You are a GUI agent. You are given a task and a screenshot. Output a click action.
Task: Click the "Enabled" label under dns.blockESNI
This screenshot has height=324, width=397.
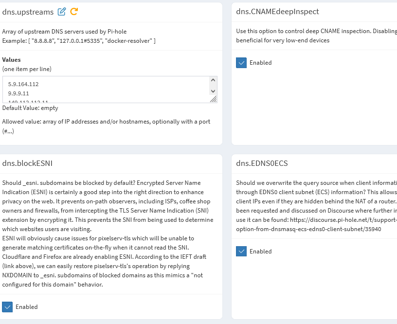point(26,307)
